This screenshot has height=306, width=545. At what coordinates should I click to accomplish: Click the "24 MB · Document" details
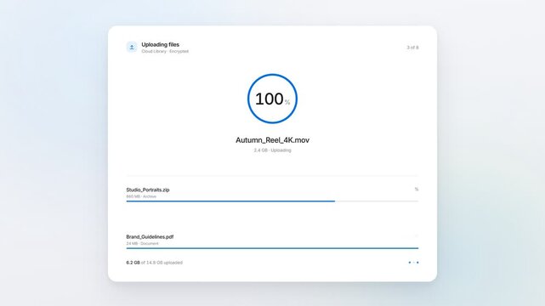click(x=142, y=244)
